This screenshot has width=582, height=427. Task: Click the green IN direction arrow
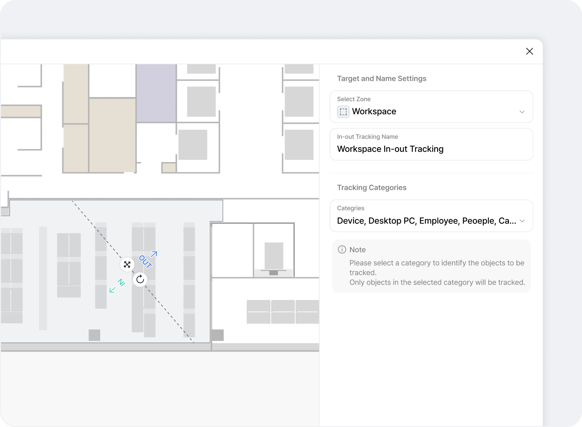pos(113,290)
